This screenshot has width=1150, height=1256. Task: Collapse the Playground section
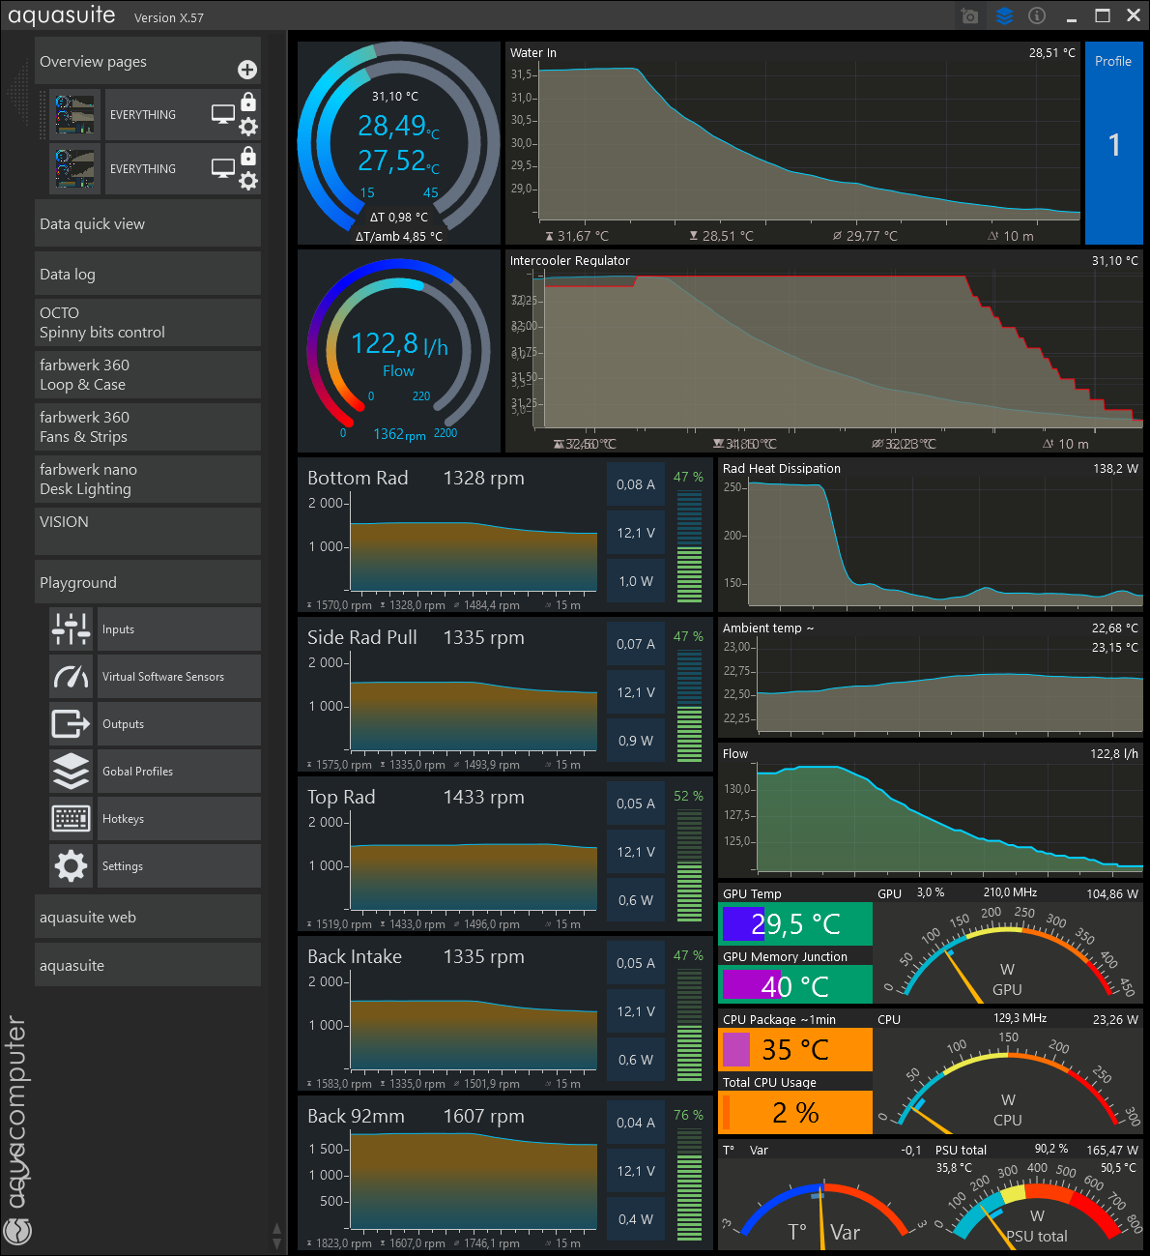pos(148,582)
